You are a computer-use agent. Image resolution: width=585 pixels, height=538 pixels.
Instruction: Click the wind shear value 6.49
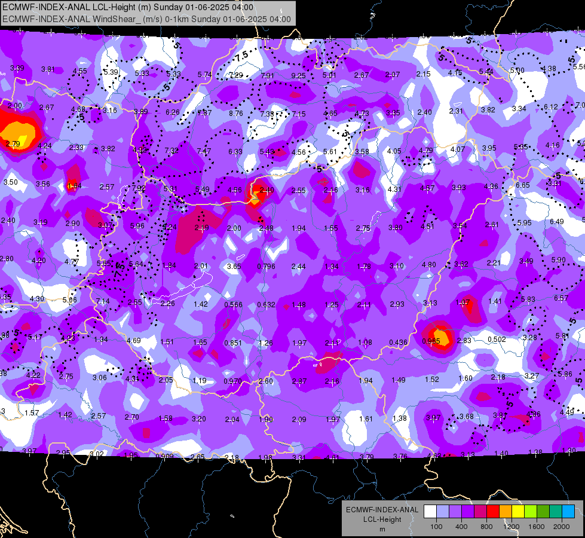coord(557,222)
